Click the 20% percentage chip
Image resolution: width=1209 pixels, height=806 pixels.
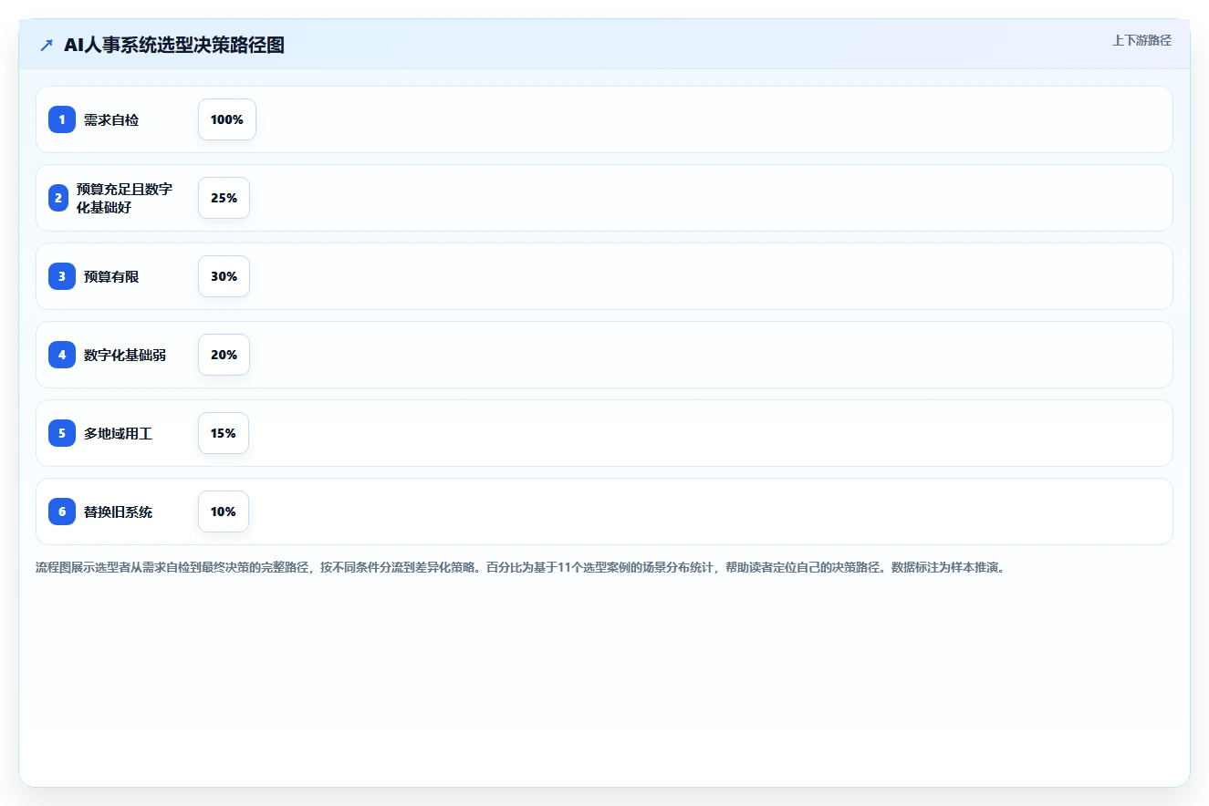pyautogui.click(x=224, y=355)
